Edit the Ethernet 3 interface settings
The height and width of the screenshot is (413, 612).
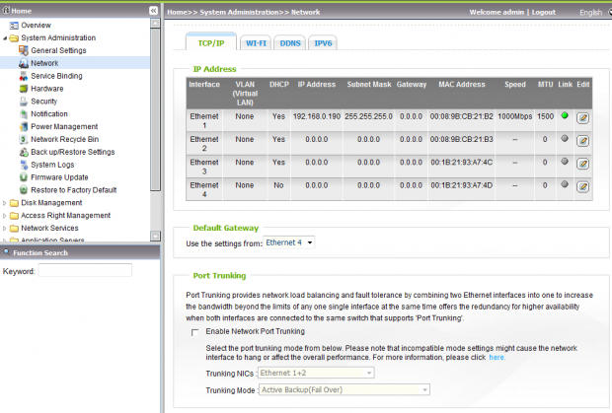[582, 164]
